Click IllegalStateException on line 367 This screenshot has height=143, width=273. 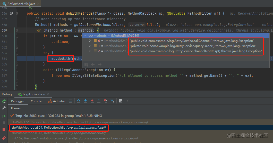pyautogui.click(x=94, y=76)
